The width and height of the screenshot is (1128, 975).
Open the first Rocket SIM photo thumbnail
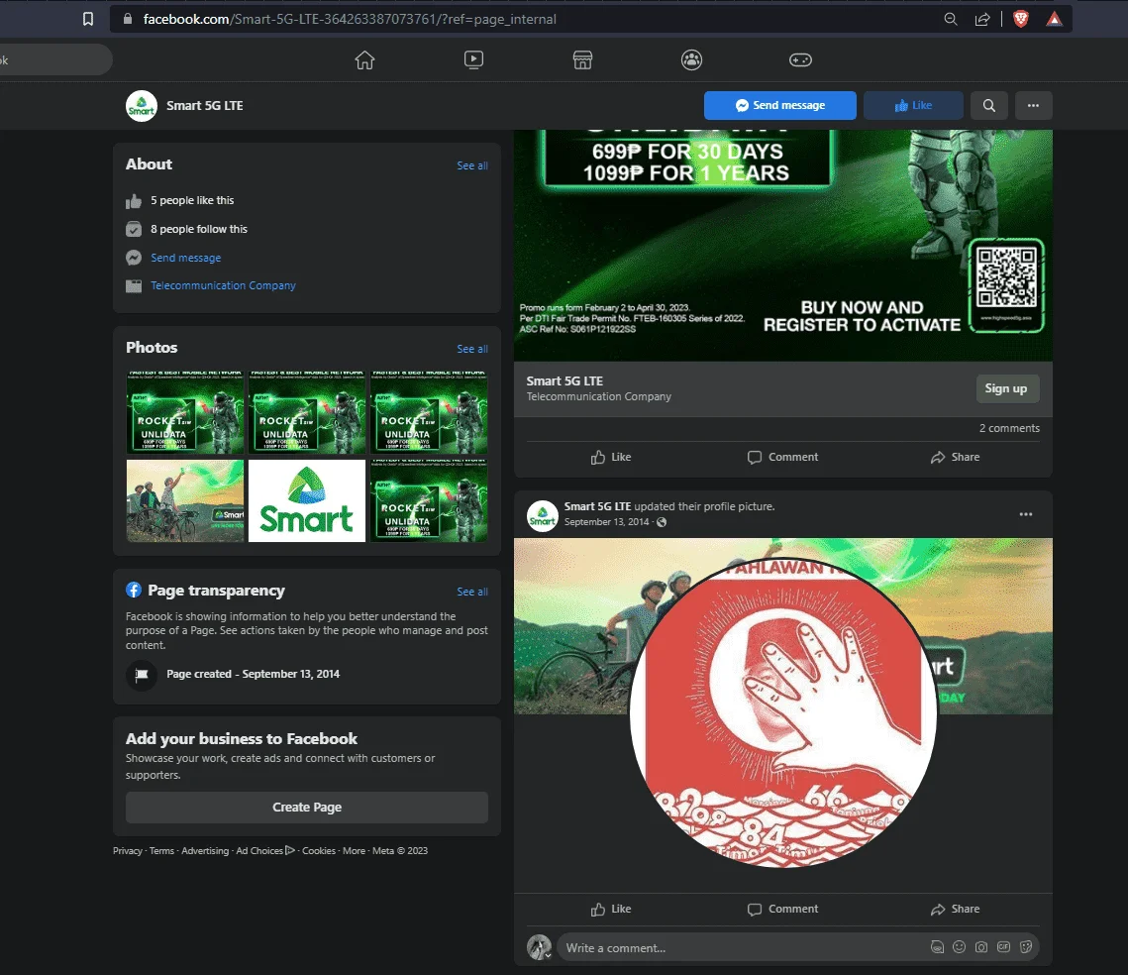(185, 412)
